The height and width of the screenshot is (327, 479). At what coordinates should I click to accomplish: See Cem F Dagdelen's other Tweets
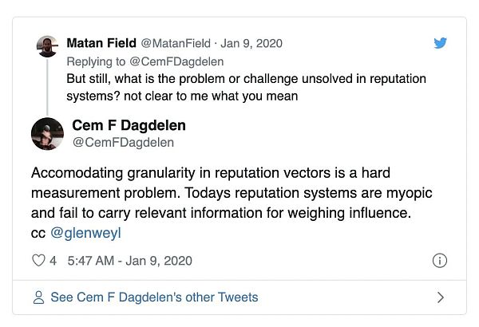coord(154,297)
